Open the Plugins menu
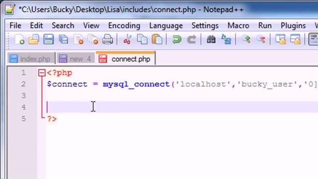The width and height of the screenshot is (318, 179). tap(293, 25)
